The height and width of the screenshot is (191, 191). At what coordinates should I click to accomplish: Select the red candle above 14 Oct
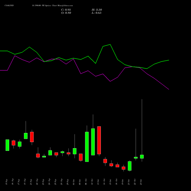pos(105,161)
